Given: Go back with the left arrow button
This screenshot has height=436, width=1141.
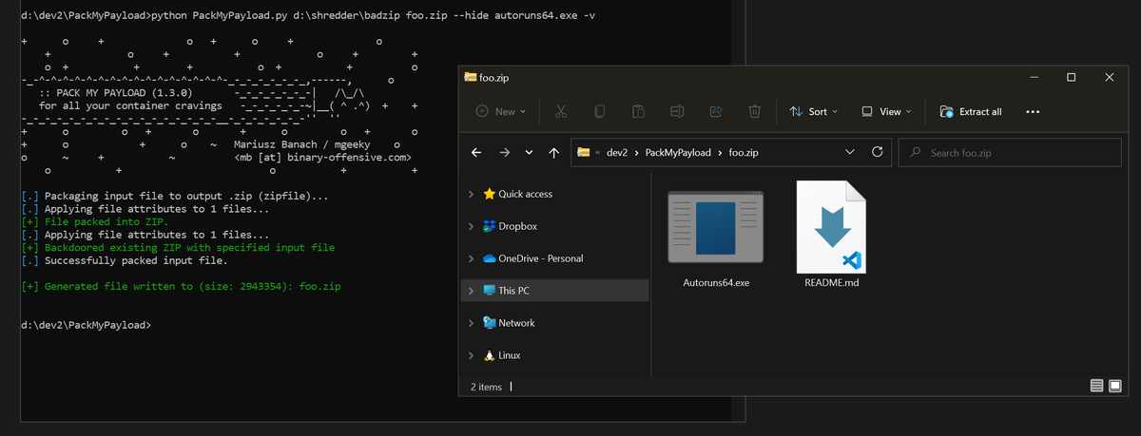Looking at the screenshot, I should point(476,152).
